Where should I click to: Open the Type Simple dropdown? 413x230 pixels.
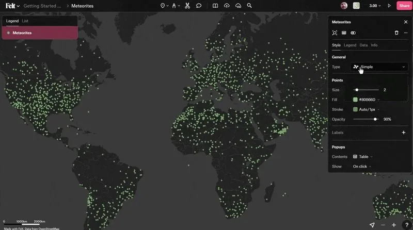tap(379, 67)
